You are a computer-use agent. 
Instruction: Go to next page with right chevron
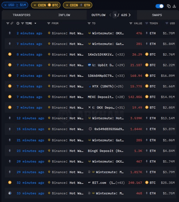point(130,15)
